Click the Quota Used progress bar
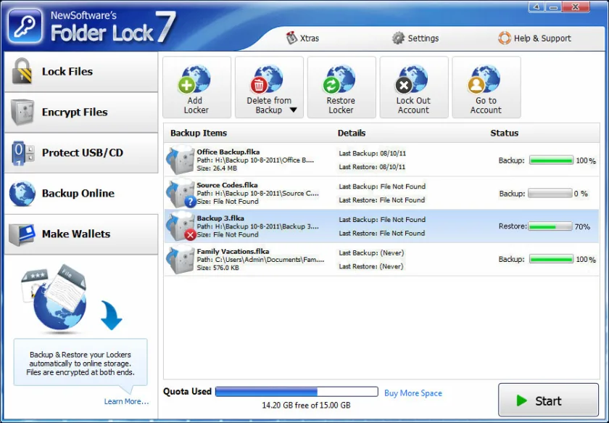Image resolution: width=609 pixels, height=423 pixels. click(x=297, y=392)
